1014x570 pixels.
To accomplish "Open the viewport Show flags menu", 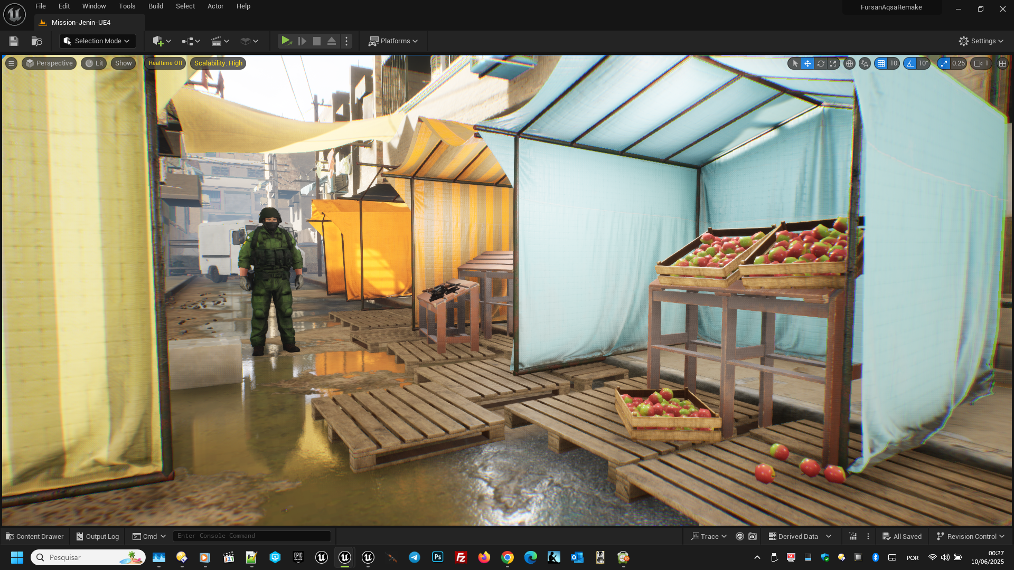I will (x=123, y=63).
